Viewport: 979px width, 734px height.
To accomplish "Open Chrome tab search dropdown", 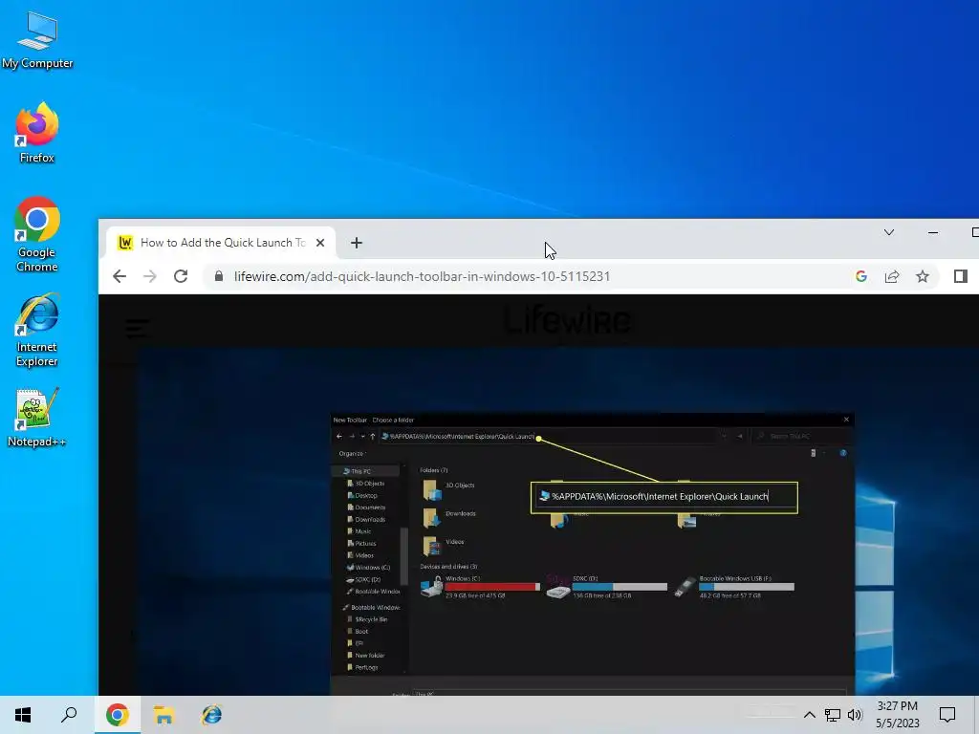I will click(x=889, y=232).
